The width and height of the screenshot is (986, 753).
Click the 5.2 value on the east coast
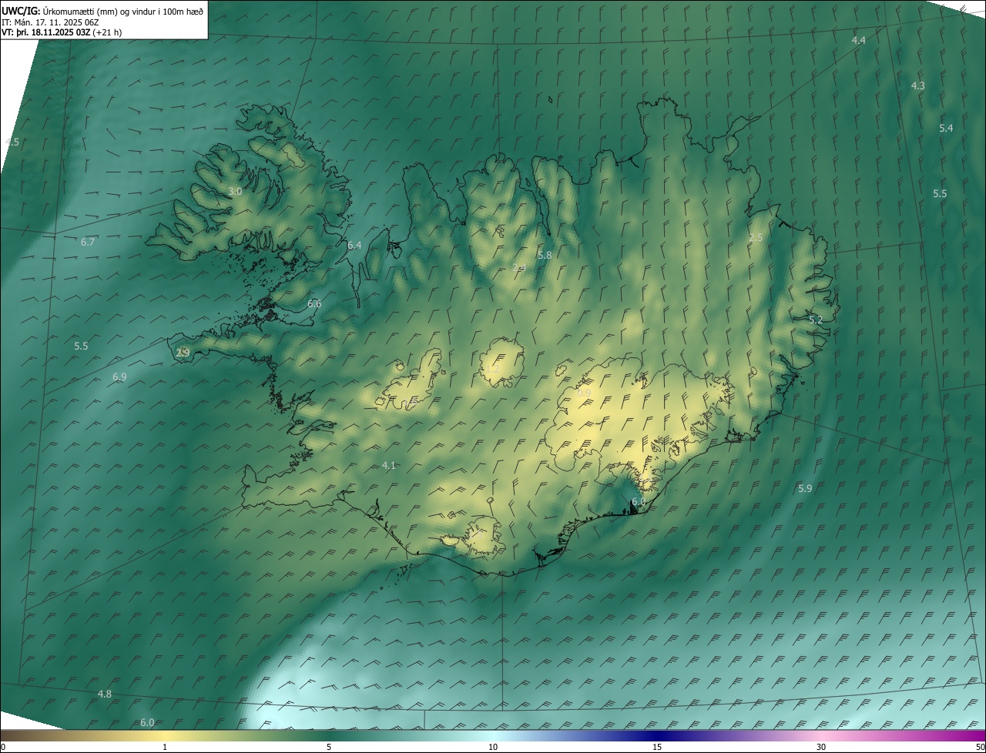pos(816,319)
